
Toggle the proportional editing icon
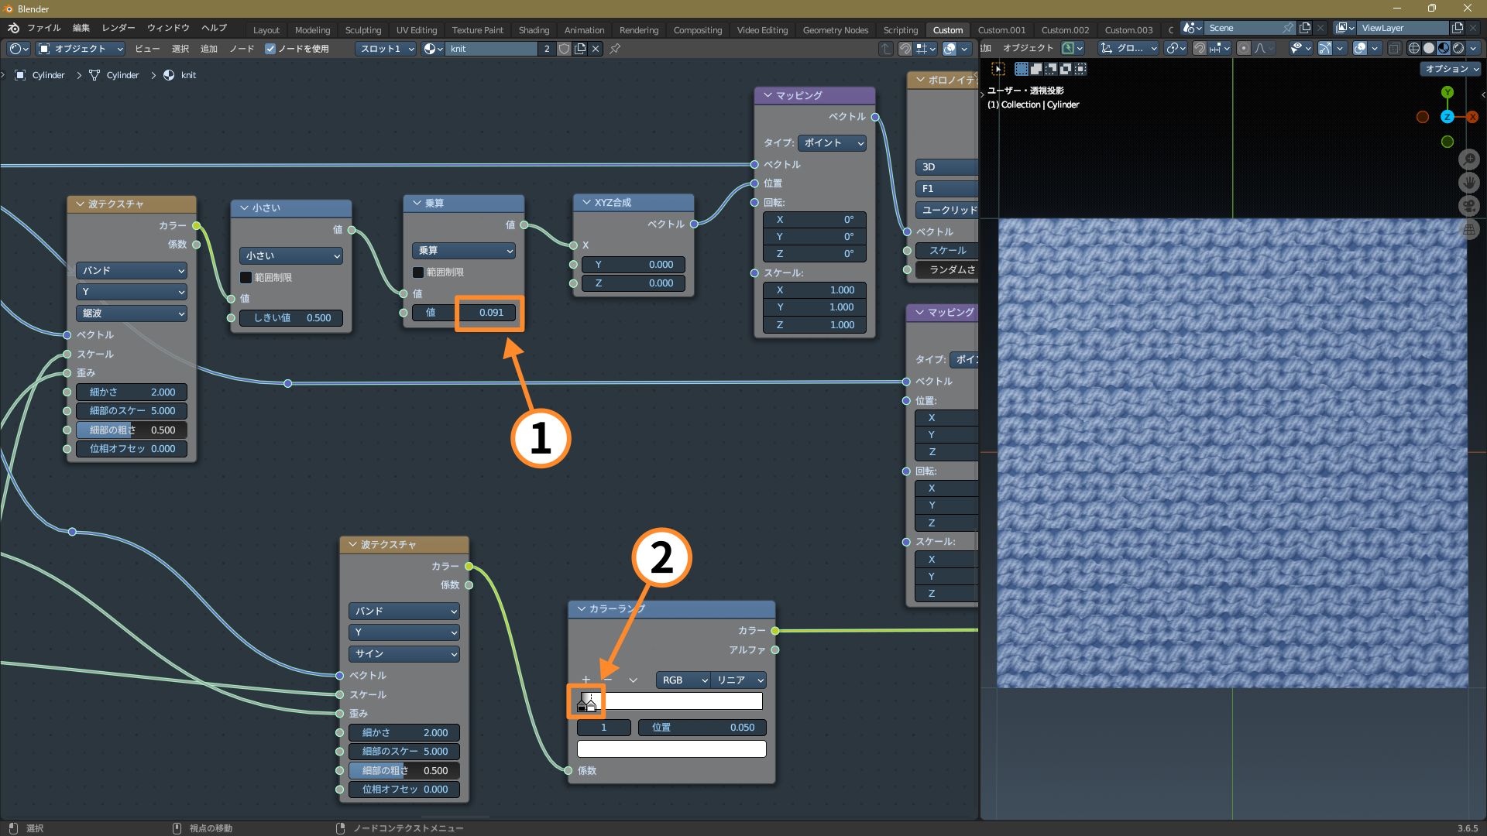coord(1244,48)
